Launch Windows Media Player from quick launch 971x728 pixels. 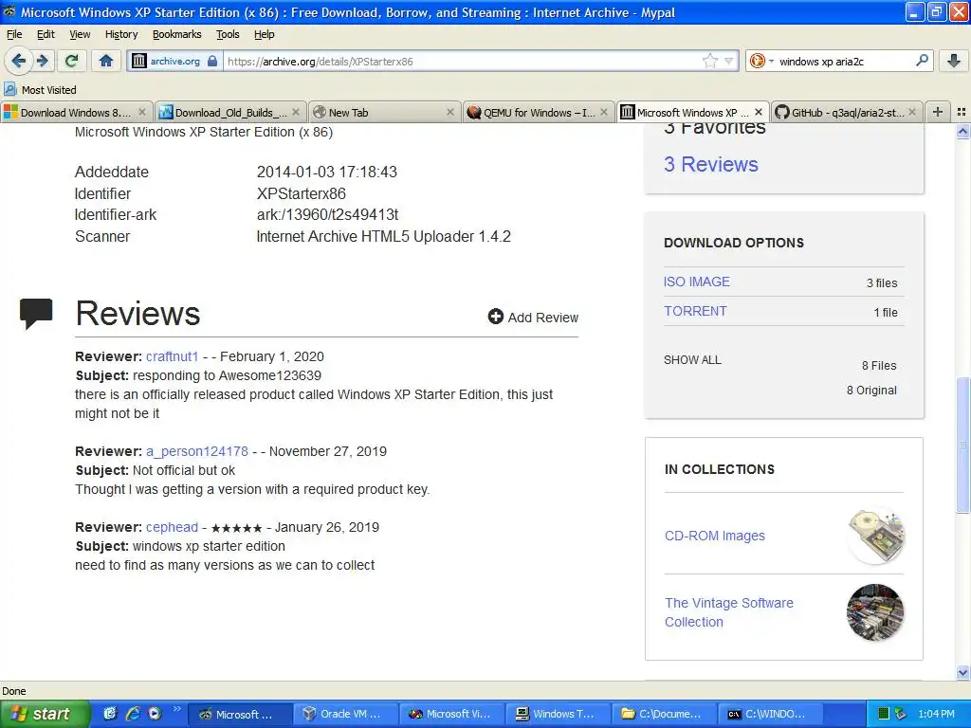click(x=155, y=714)
